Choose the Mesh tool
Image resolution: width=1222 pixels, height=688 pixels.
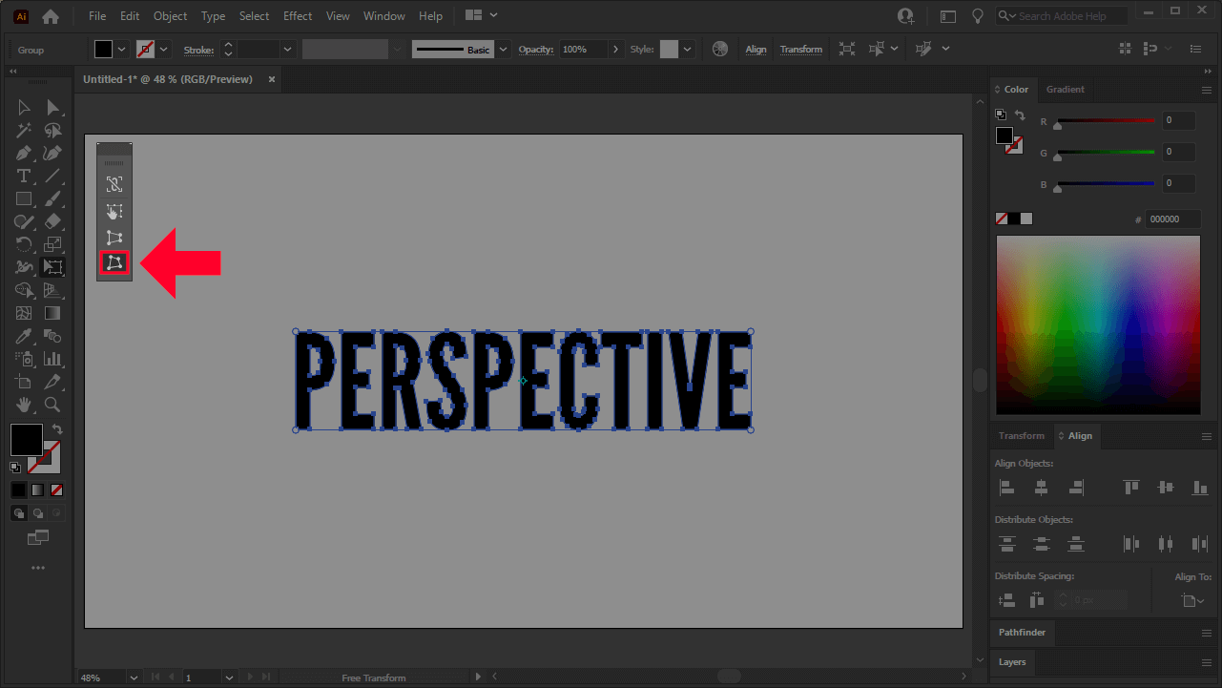coord(24,313)
